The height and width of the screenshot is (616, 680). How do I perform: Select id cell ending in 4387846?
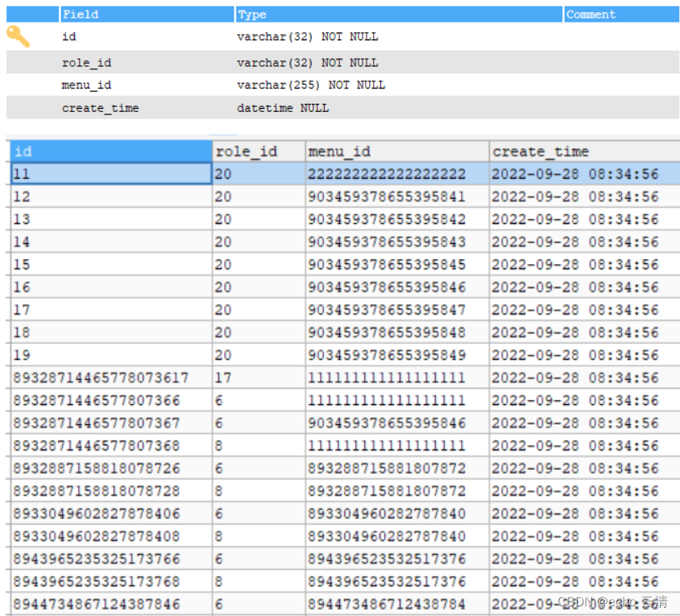click(111, 604)
